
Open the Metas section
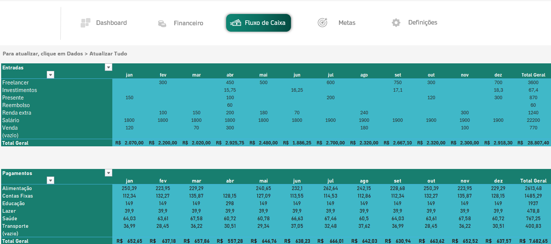pyautogui.click(x=347, y=23)
